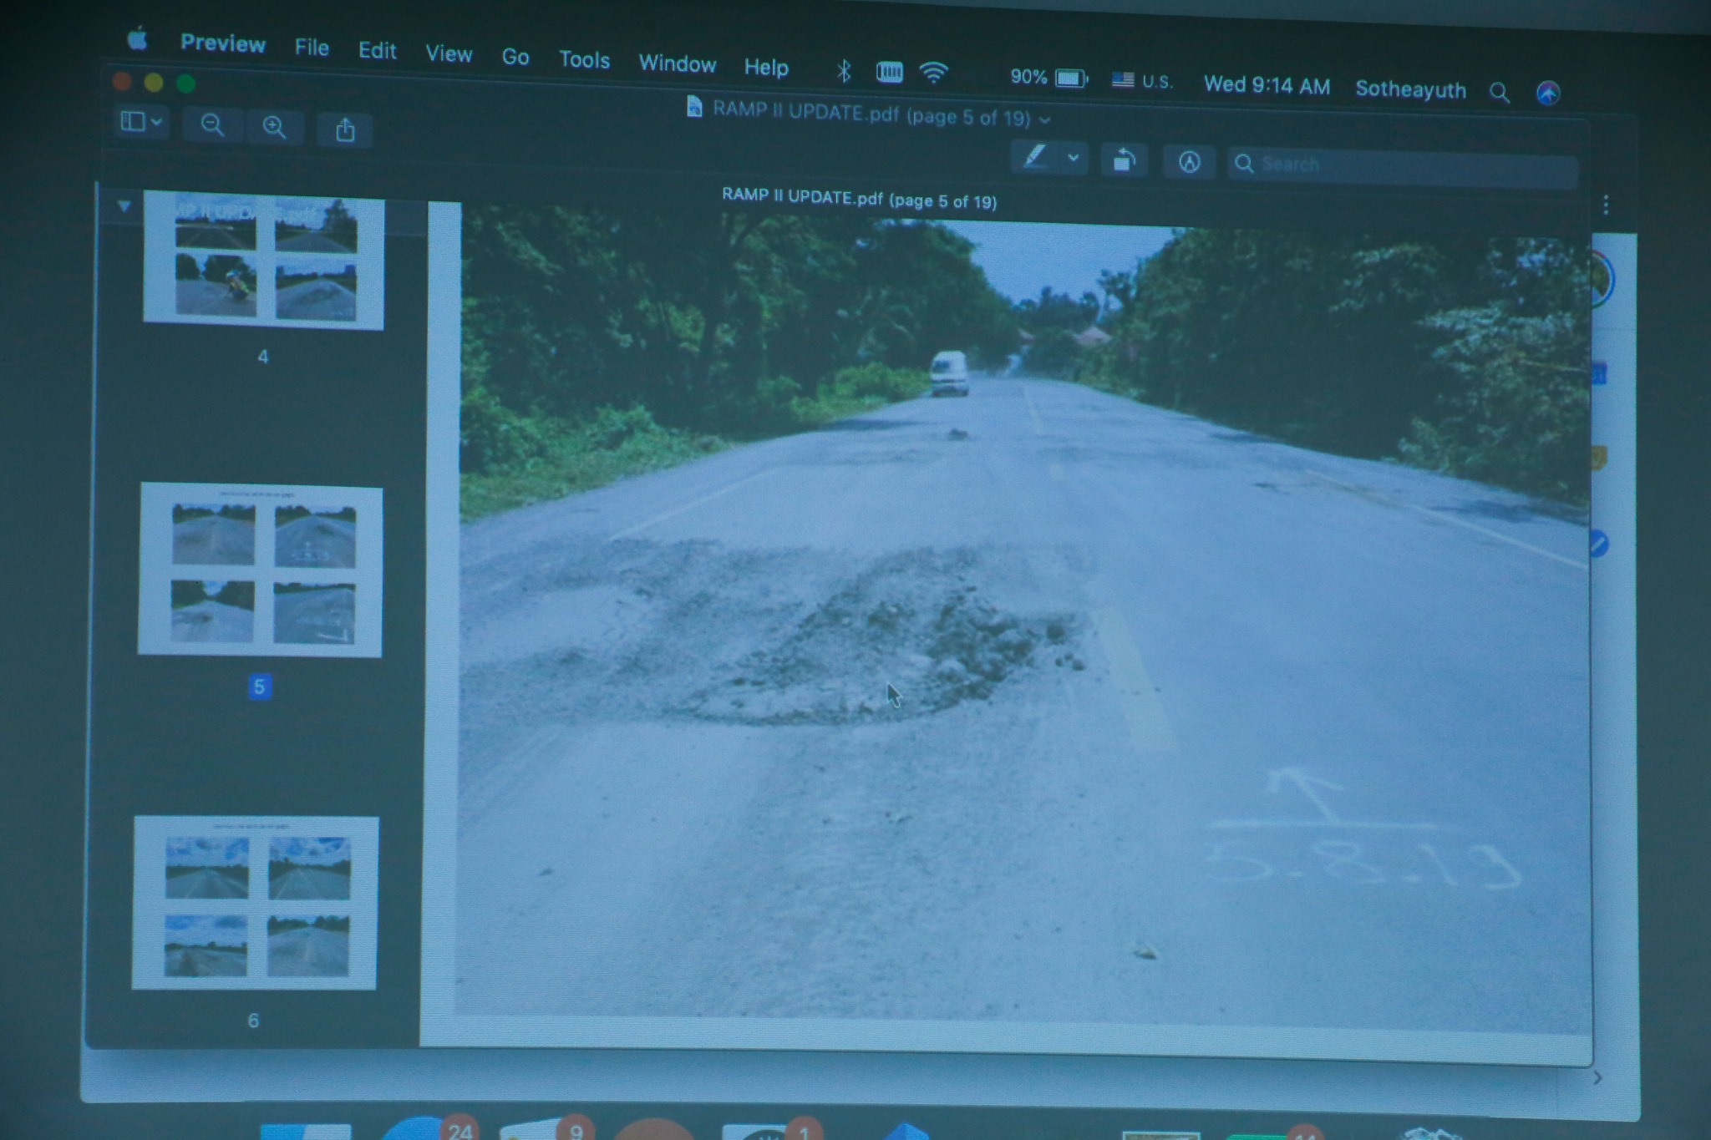This screenshot has width=1711, height=1140.
Task: Show the Markup toolbar
Action: [x=1190, y=162]
